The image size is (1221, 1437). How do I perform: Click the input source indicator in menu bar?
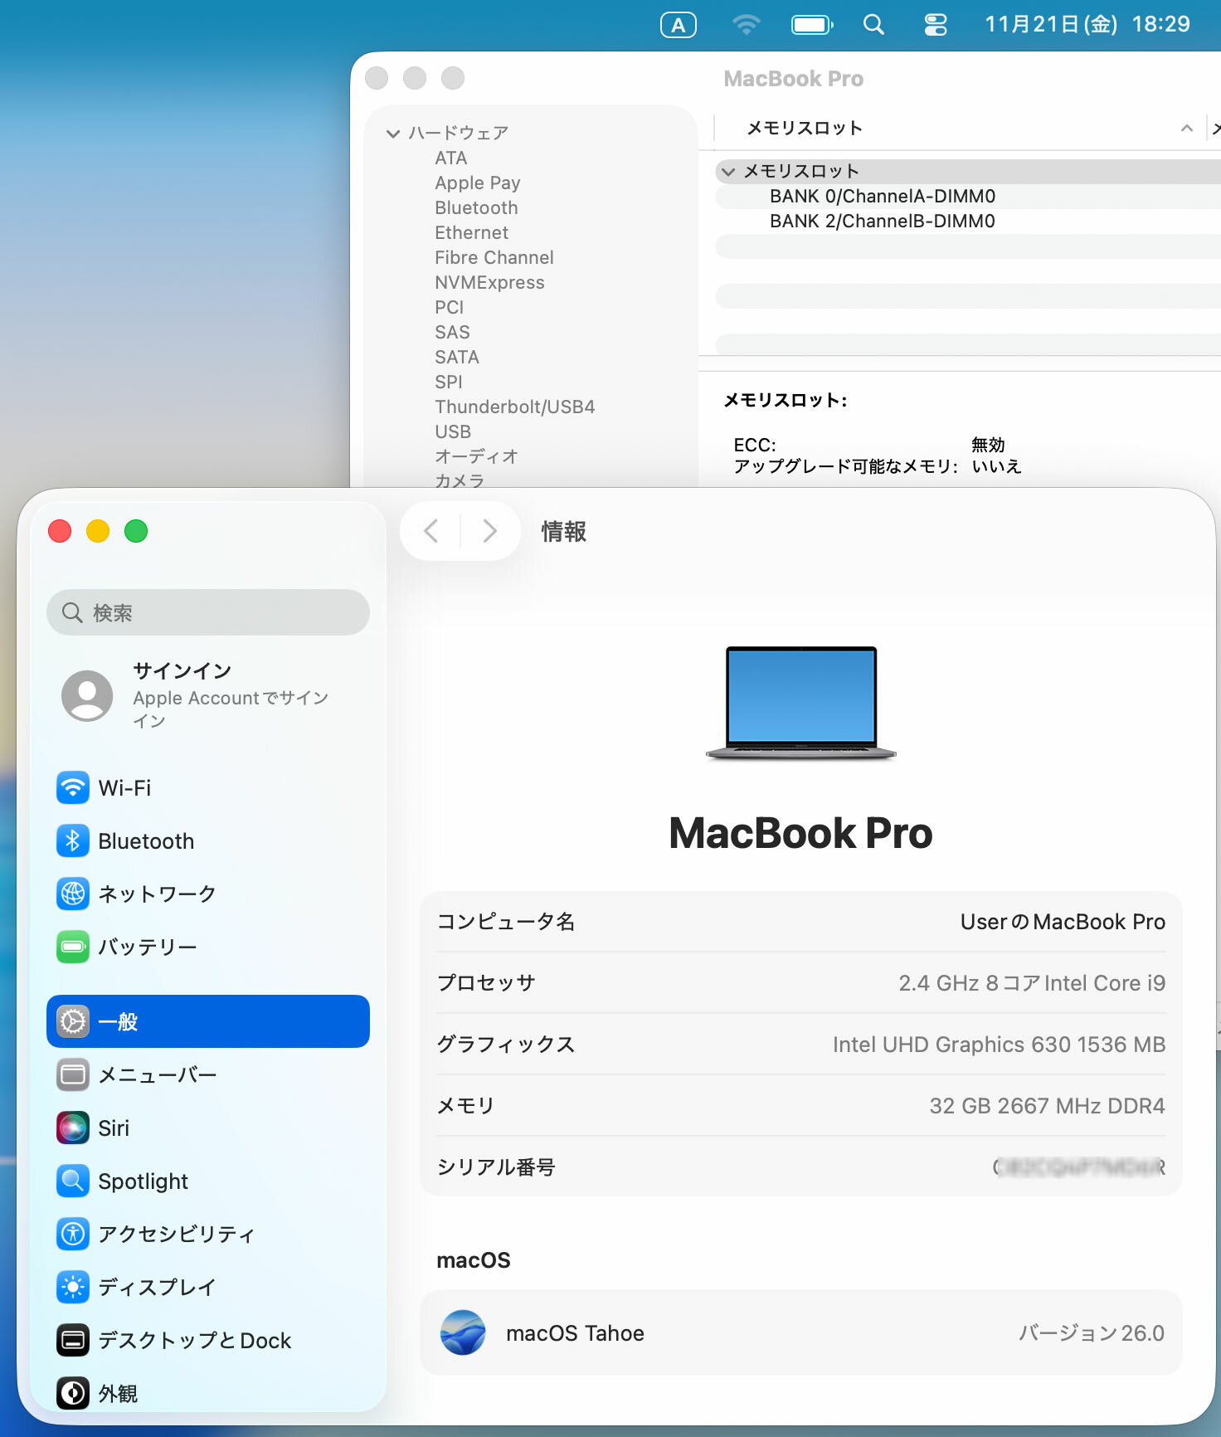pos(679,25)
